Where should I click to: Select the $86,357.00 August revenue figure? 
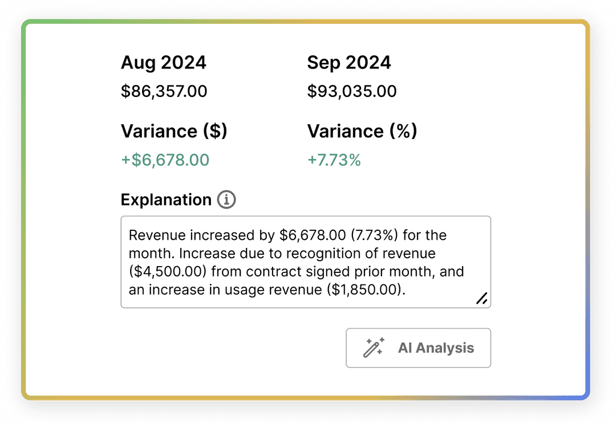[164, 91]
